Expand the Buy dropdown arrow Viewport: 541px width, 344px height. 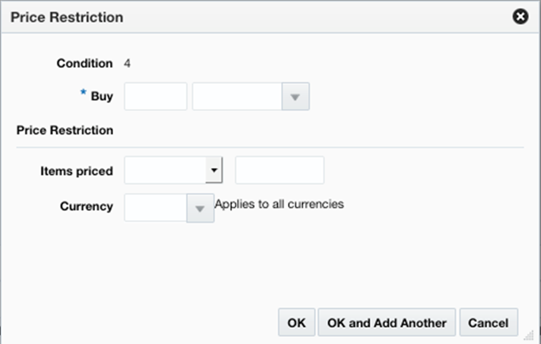point(294,96)
